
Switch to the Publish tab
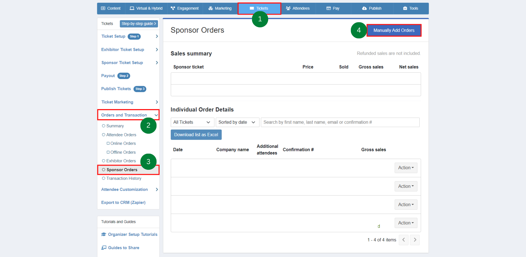[x=372, y=8]
